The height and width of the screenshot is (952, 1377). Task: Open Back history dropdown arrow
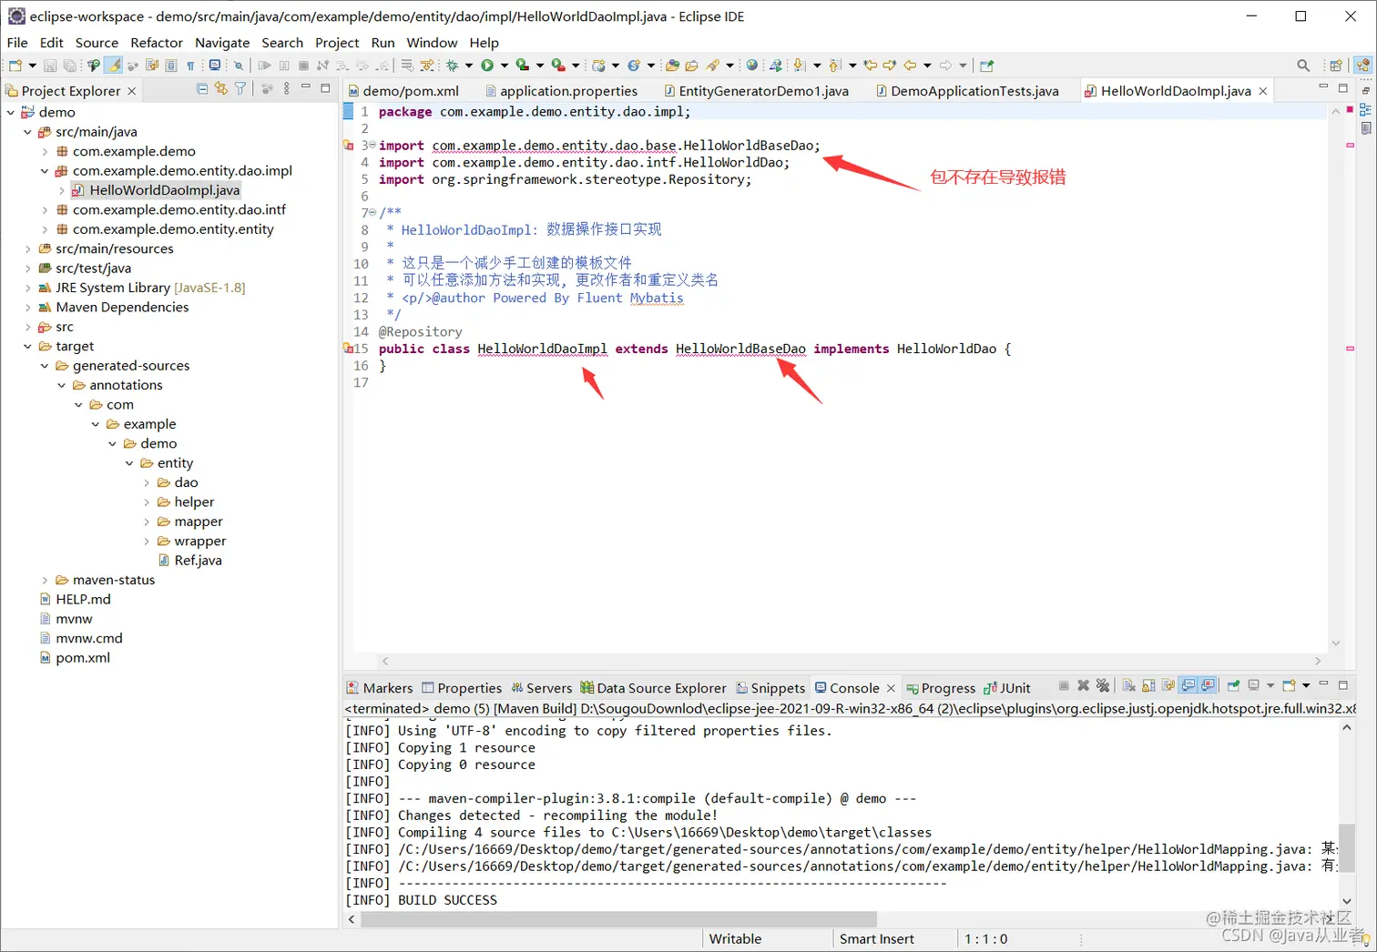927,66
